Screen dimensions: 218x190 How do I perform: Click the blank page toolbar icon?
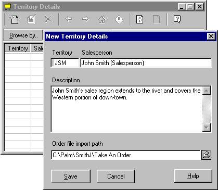[x=156, y=19]
